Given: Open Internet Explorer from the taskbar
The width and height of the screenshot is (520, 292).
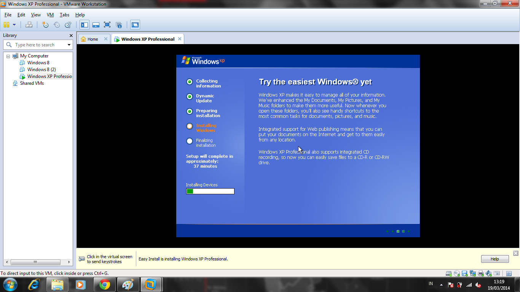Looking at the screenshot, I should click(x=34, y=284).
